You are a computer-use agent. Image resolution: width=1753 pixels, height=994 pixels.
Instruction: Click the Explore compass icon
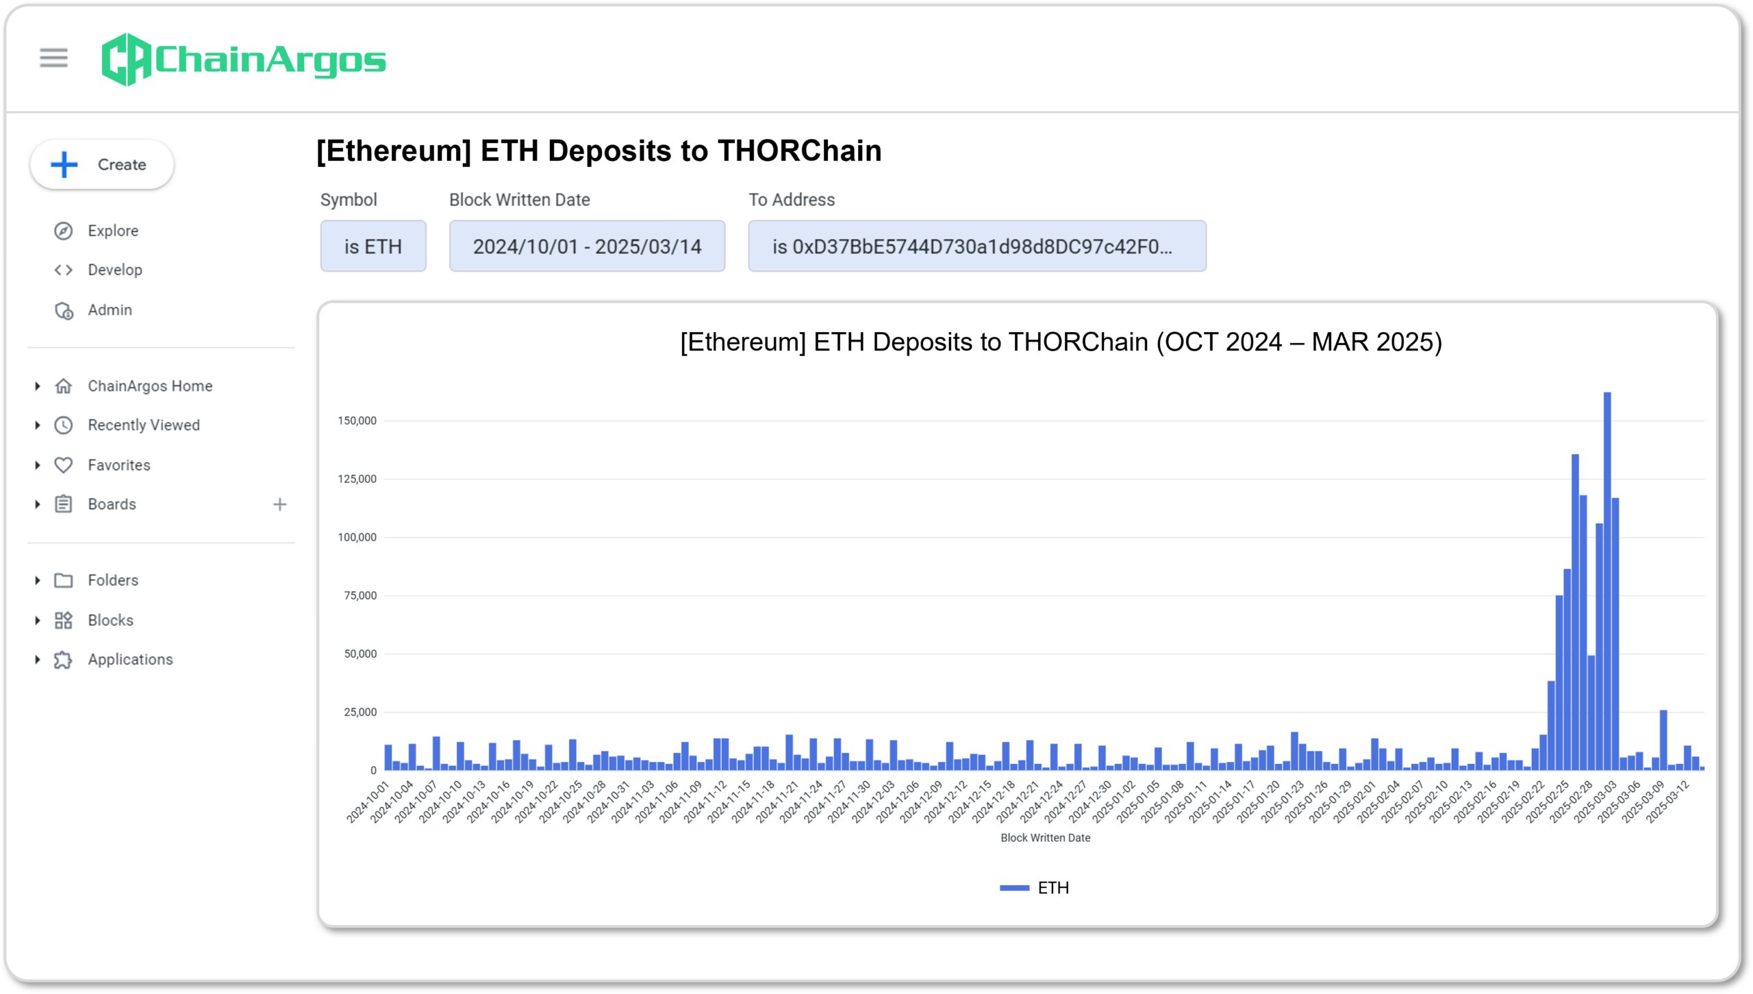pos(64,231)
